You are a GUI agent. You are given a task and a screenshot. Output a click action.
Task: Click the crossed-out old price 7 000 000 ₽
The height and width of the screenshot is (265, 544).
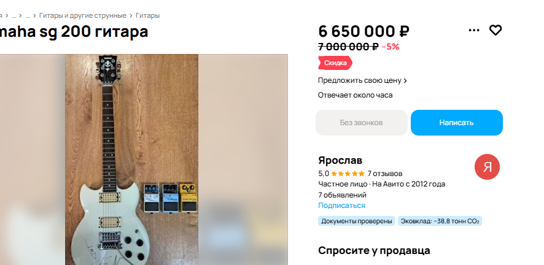[348, 47]
